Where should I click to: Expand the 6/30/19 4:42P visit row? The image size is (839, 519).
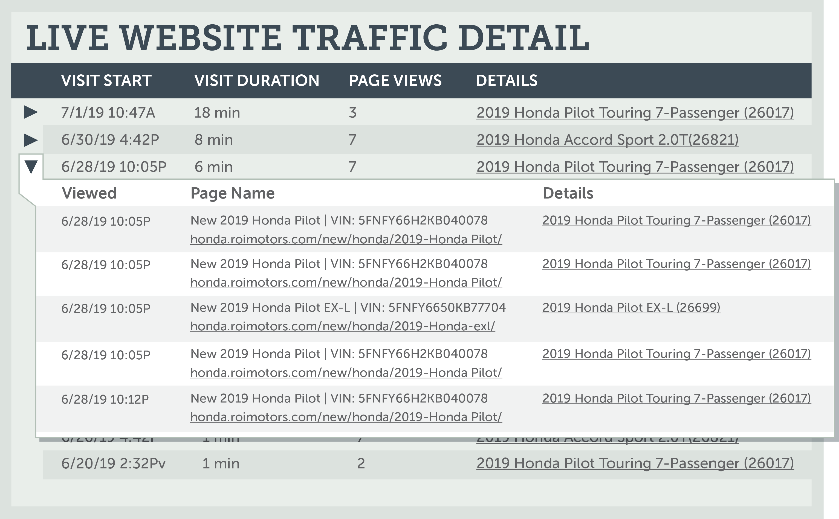pyautogui.click(x=31, y=140)
